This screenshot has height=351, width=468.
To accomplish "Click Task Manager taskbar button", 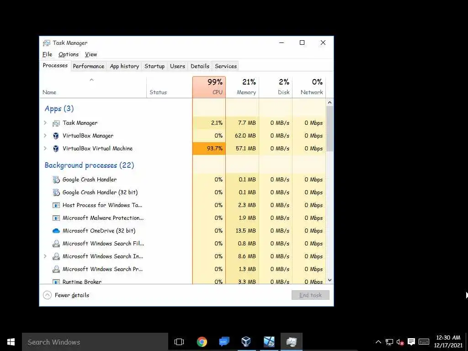I will [x=291, y=342].
